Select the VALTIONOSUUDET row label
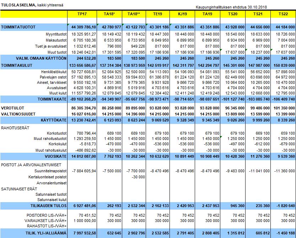296x238 pixels. point(18,114)
